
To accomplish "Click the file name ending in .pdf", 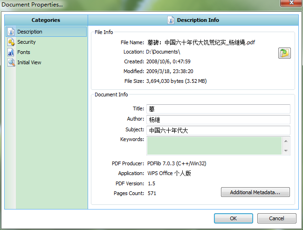I will pyautogui.click(x=201, y=42).
